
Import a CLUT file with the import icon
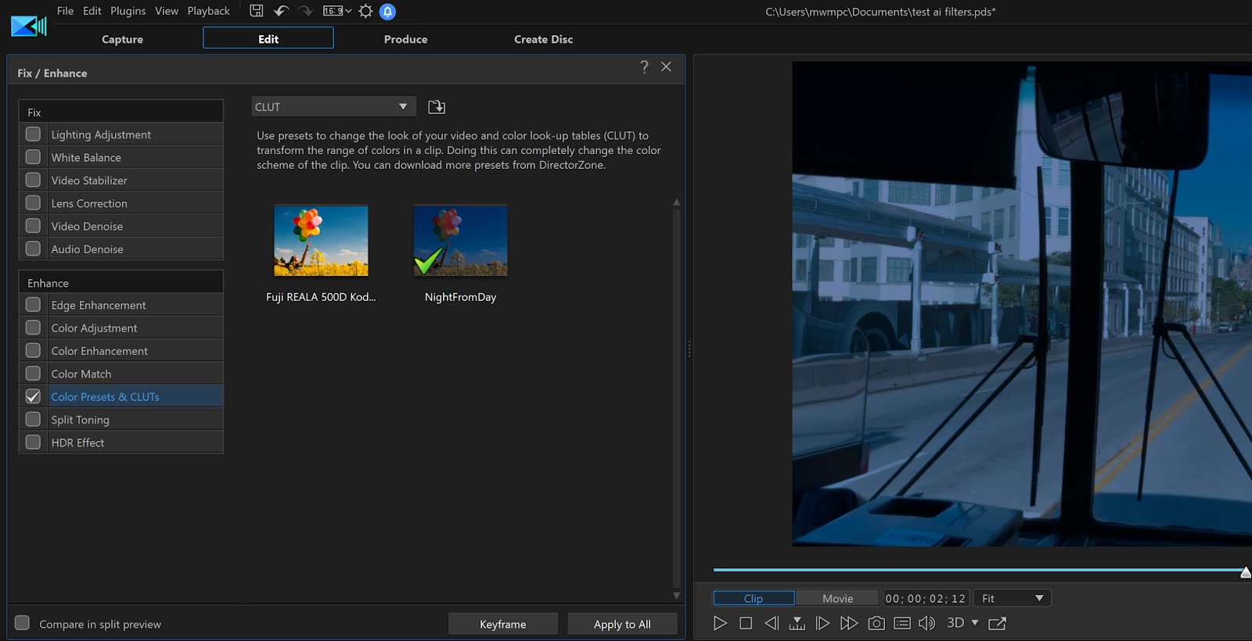point(437,106)
